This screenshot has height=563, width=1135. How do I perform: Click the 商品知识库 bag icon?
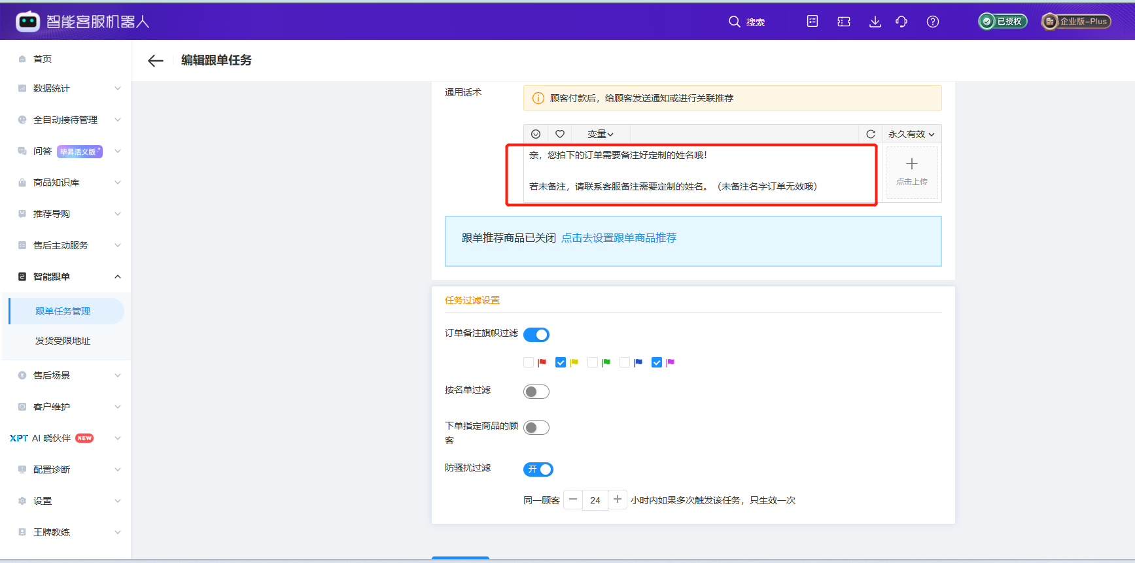click(22, 182)
